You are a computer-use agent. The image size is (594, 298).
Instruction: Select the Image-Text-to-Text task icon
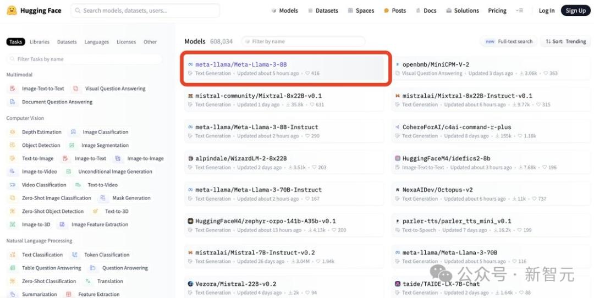(13, 89)
